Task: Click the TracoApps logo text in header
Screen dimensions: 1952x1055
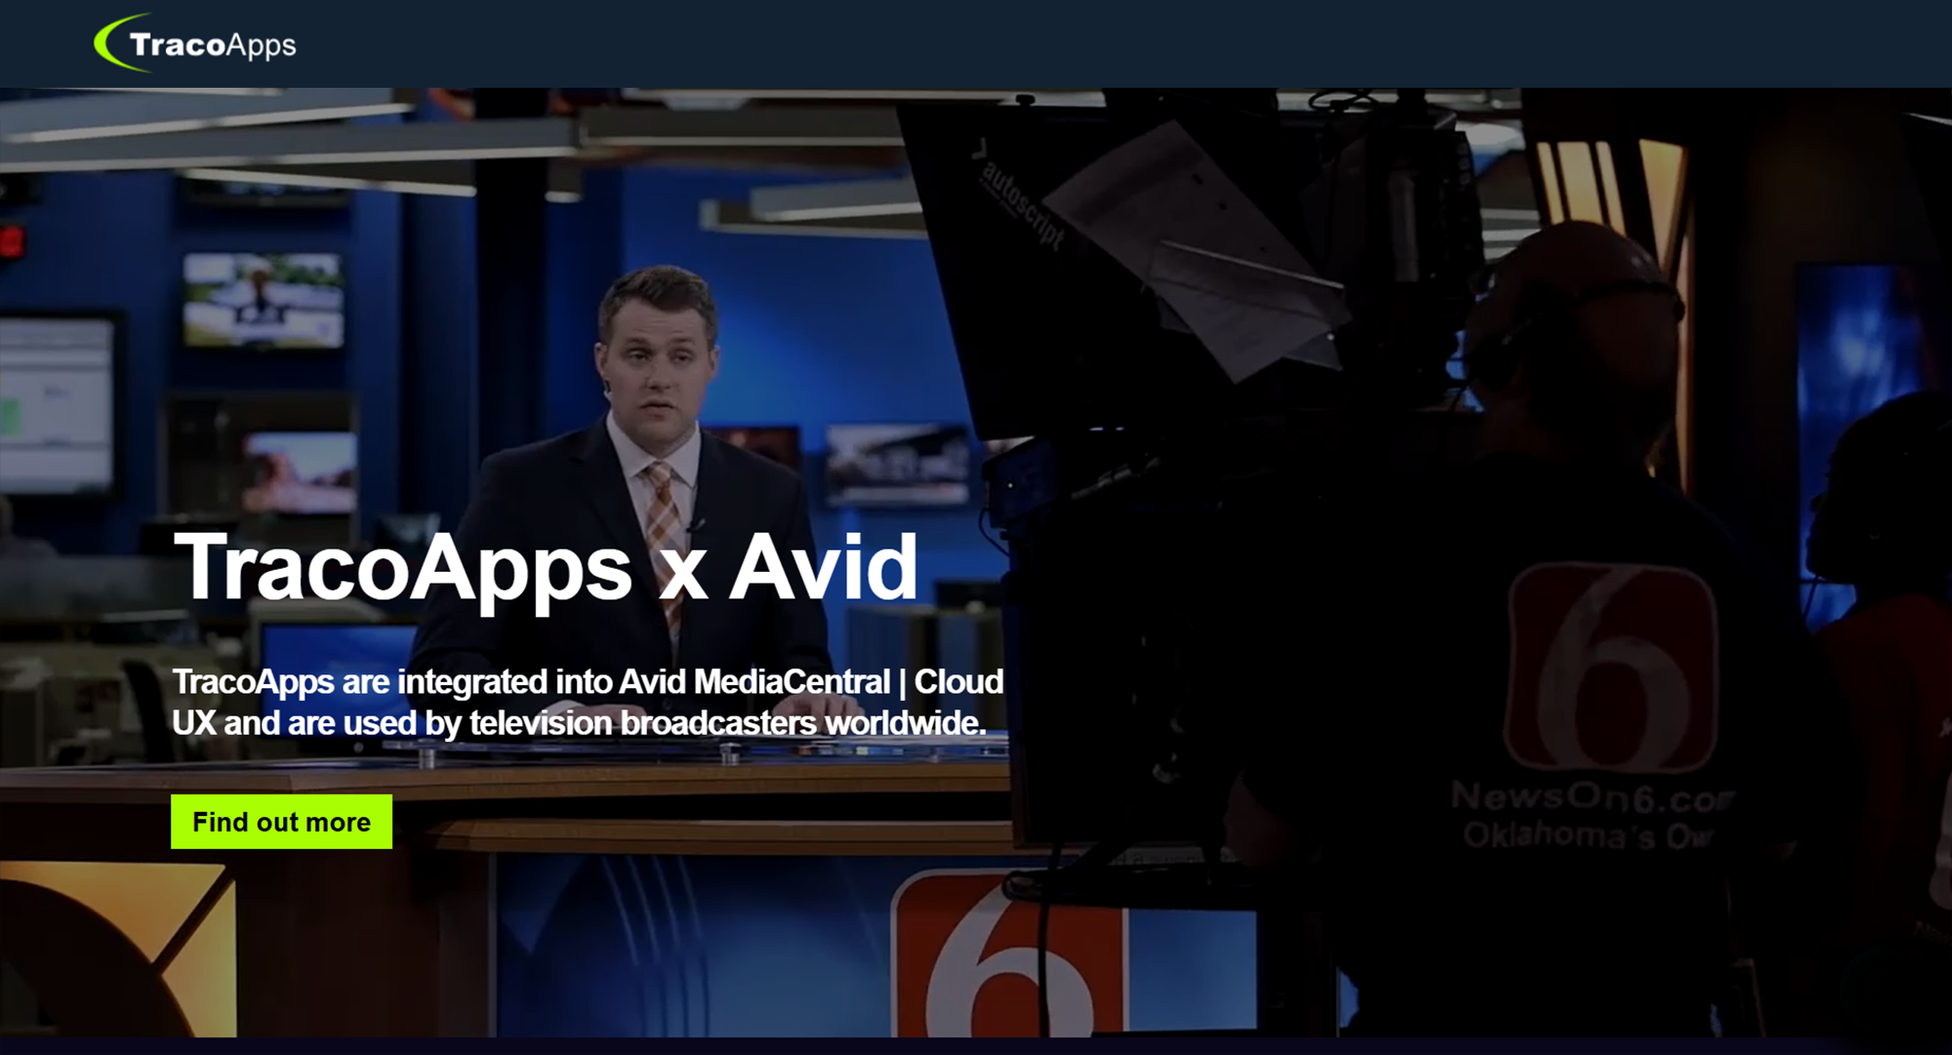Action: point(212,45)
